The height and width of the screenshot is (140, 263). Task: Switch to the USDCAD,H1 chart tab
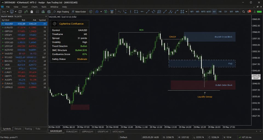[118, 132]
